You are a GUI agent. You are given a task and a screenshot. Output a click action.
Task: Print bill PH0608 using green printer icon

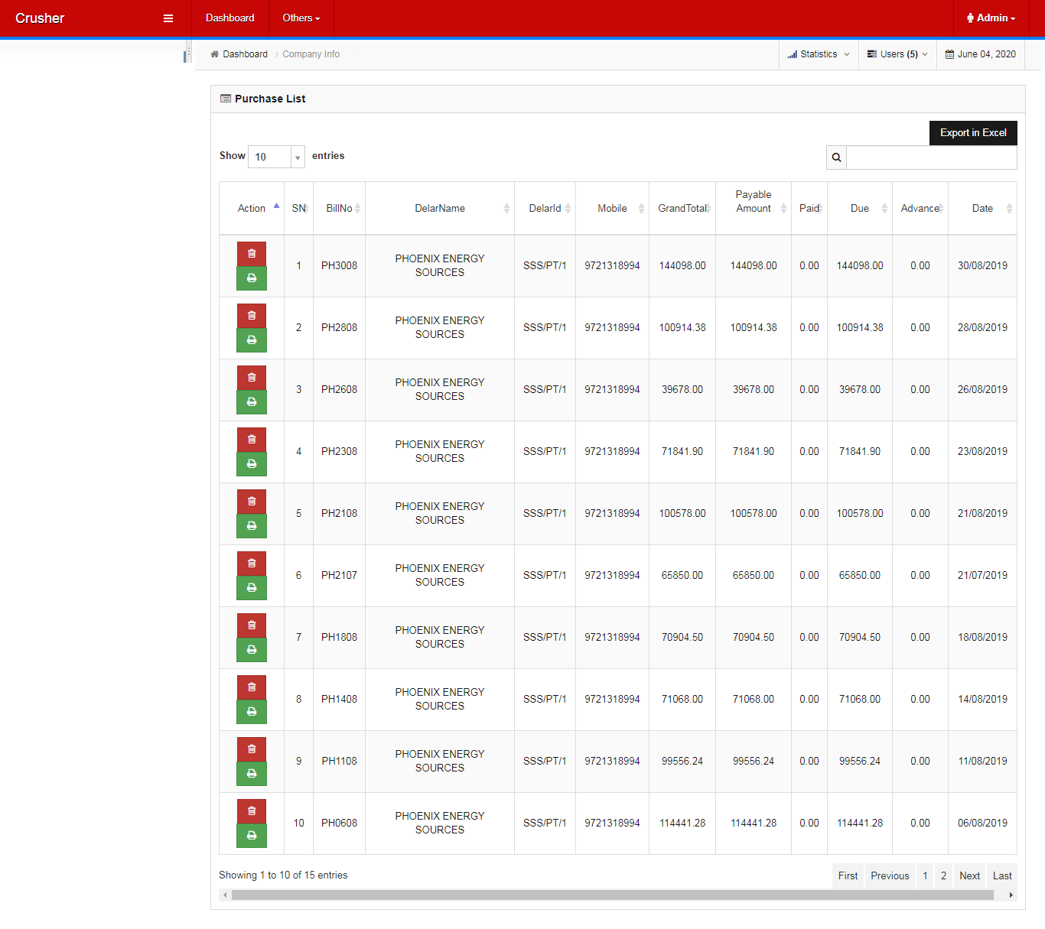pos(252,836)
